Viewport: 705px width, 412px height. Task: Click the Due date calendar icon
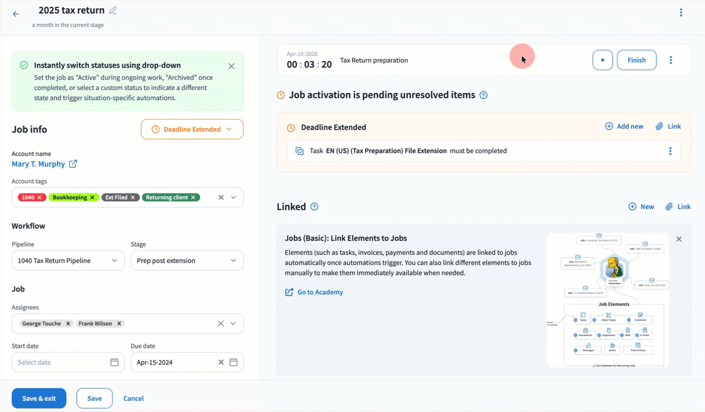coord(233,362)
